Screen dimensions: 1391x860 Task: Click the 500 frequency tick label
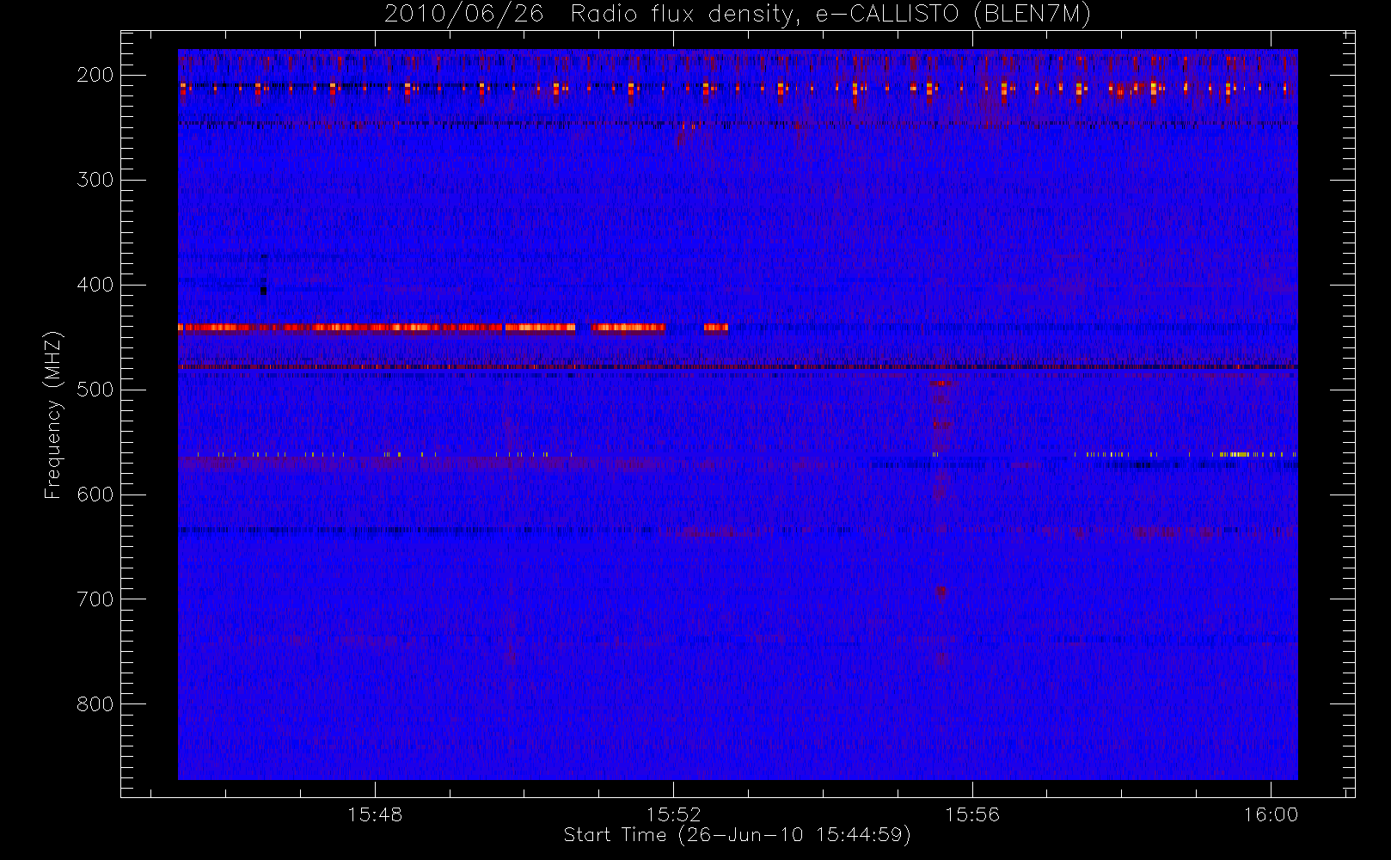pos(95,390)
